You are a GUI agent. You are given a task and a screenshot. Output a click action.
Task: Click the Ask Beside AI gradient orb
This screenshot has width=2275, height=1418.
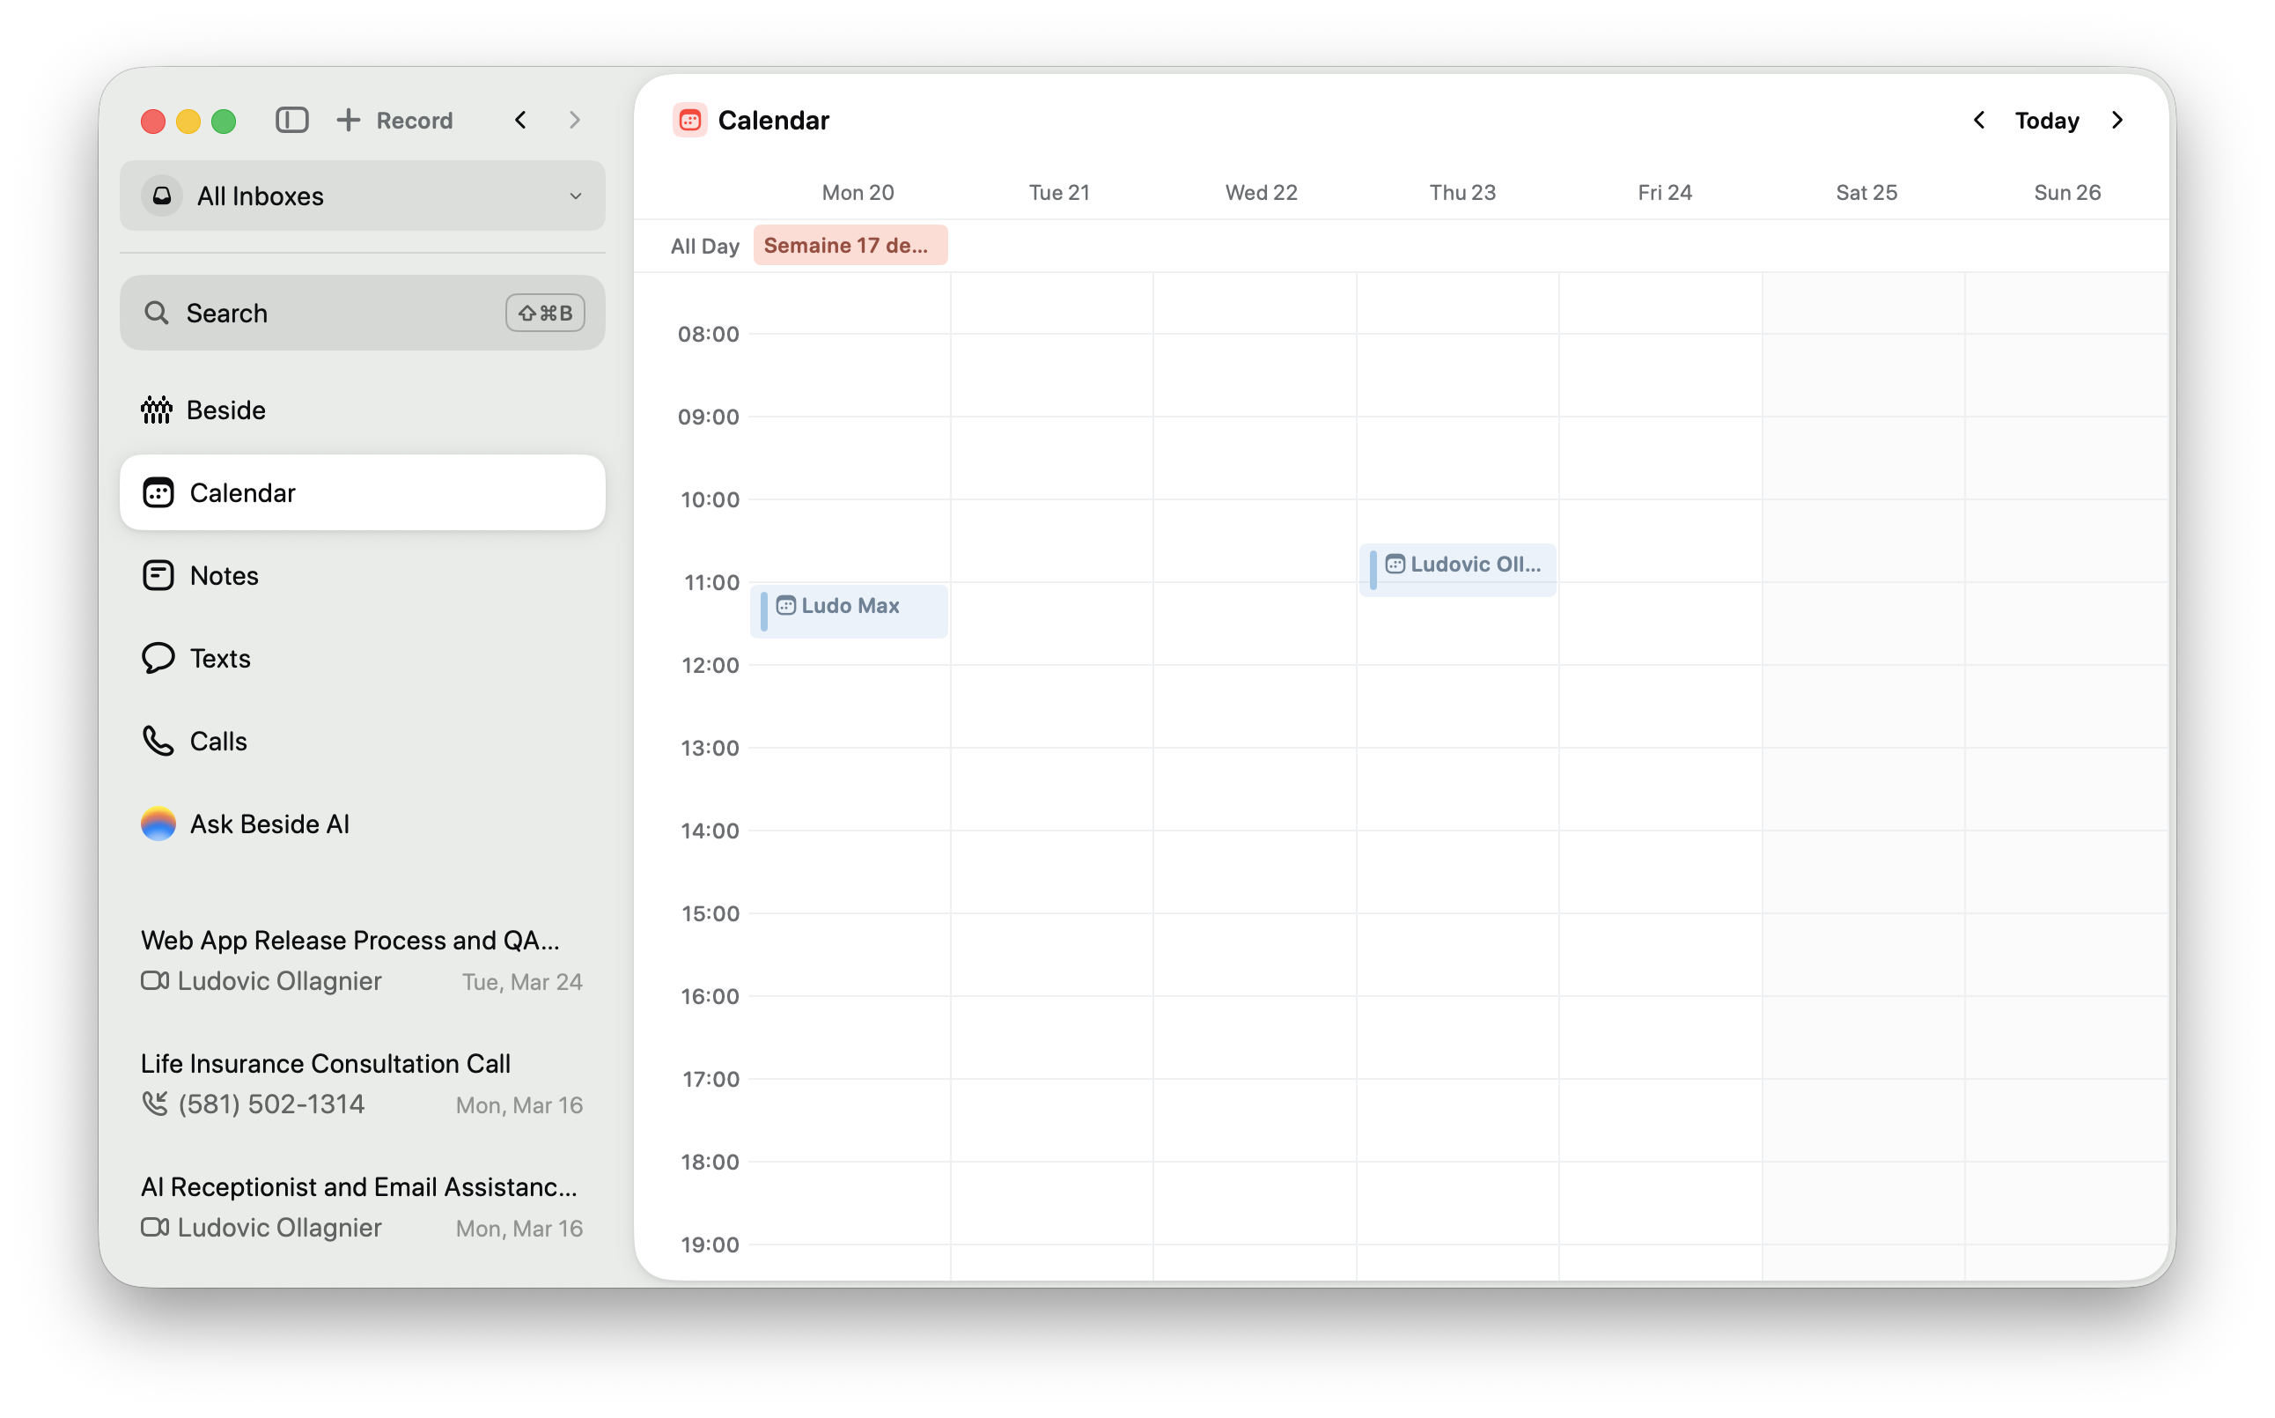tap(158, 823)
